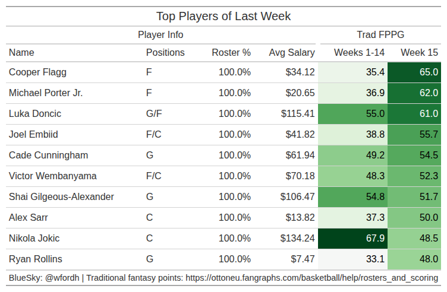The width and height of the screenshot is (447, 292).
Task: Click the Player Info group header
Action: [x=160, y=35]
